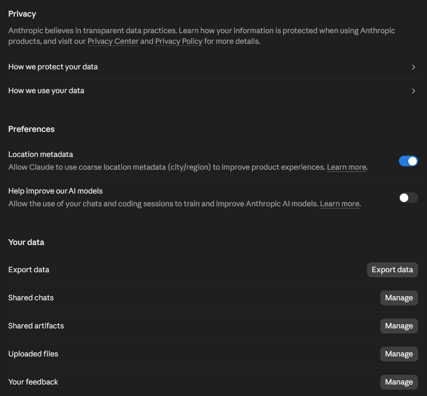
Task: Manage Uploaded files
Action: (x=399, y=354)
